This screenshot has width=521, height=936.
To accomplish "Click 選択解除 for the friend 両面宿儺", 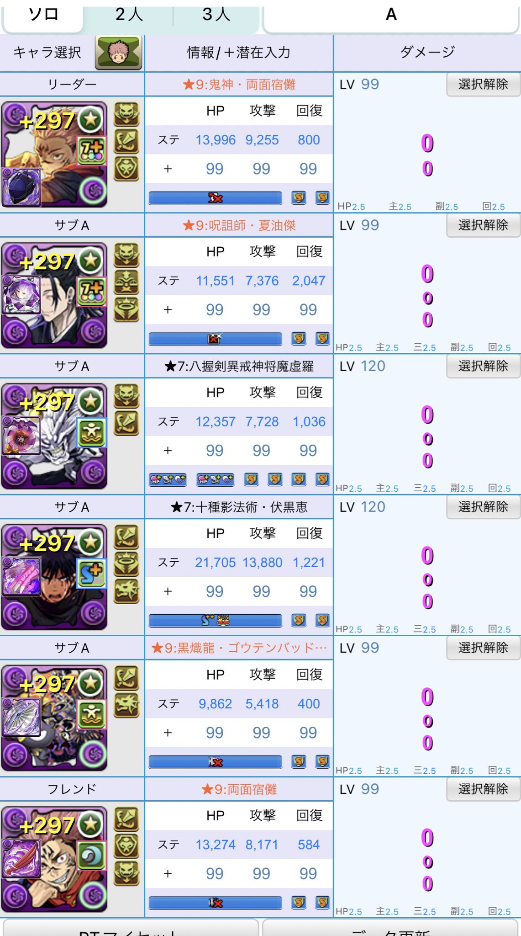I will coord(483,789).
